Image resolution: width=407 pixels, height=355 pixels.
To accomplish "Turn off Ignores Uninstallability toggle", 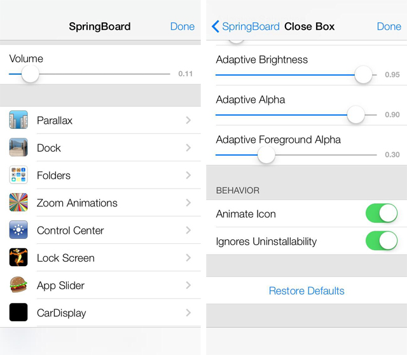I will tap(382, 241).
